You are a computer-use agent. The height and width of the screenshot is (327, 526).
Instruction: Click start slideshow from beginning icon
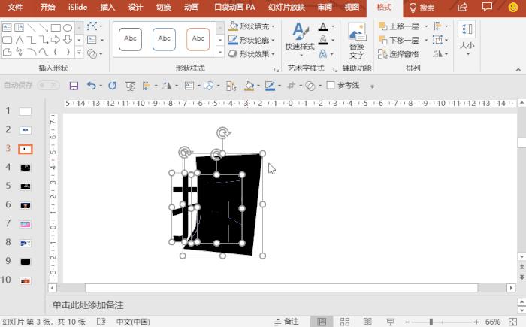tap(130, 86)
